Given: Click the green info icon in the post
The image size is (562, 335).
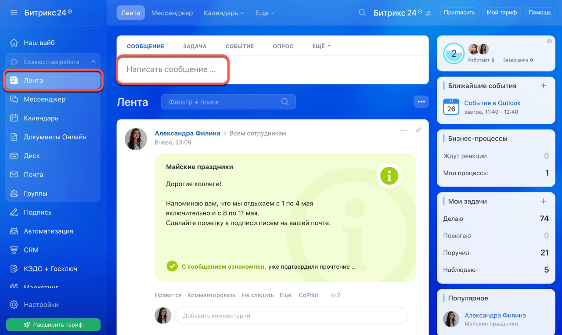Looking at the screenshot, I should click(x=389, y=176).
